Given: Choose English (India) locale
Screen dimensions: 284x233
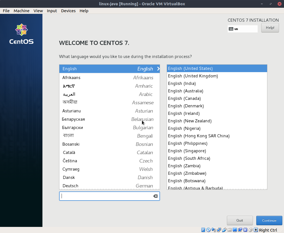Looking at the screenshot, I should tap(217, 83).
